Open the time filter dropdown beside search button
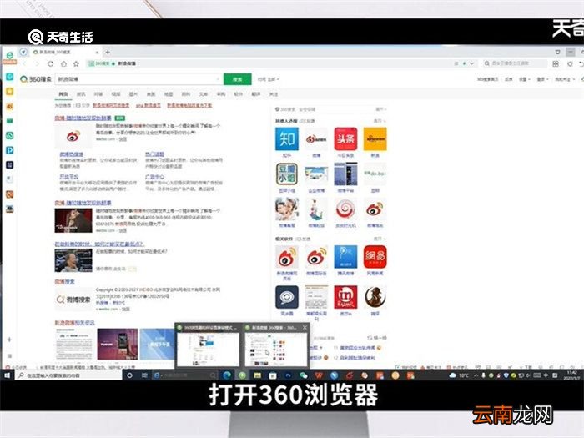Viewport: 584px width, 438px height. point(269,79)
